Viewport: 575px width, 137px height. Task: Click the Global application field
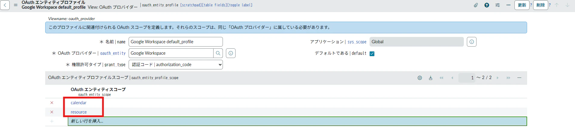click(x=417, y=42)
